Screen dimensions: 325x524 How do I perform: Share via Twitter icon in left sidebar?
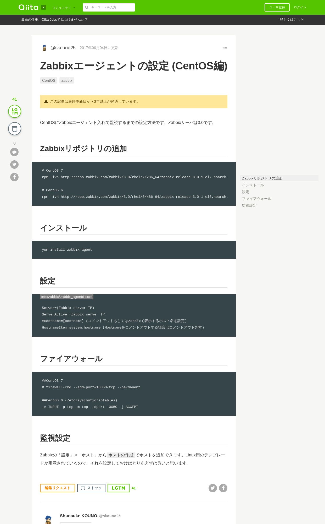(x=14, y=165)
